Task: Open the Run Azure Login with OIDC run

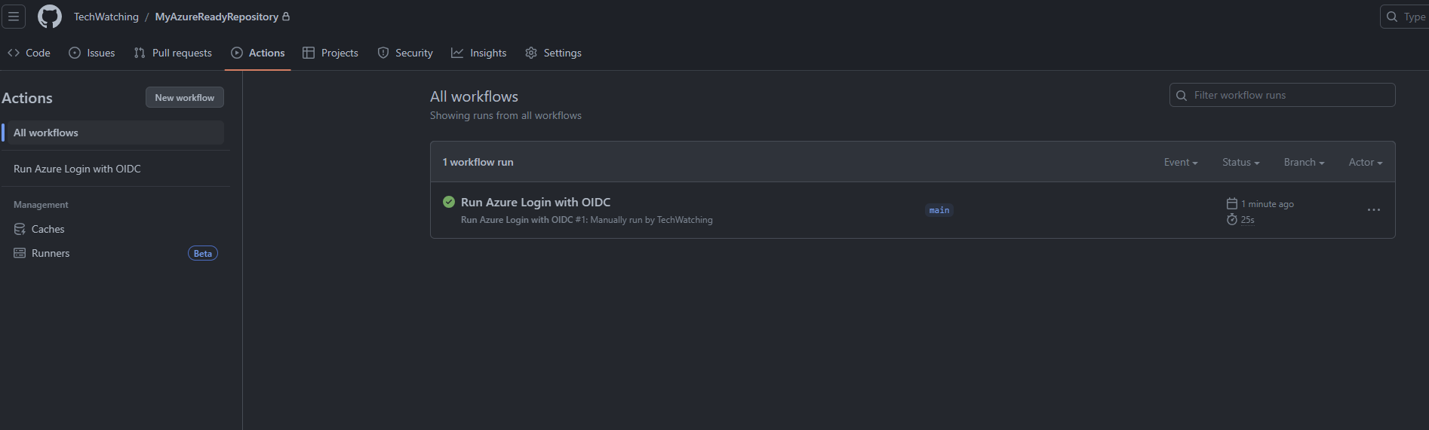Action: pos(536,202)
